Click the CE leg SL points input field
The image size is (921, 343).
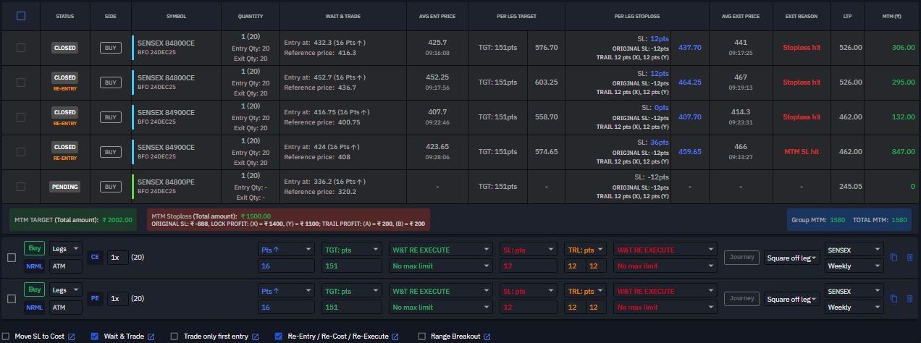pos(529,266)
